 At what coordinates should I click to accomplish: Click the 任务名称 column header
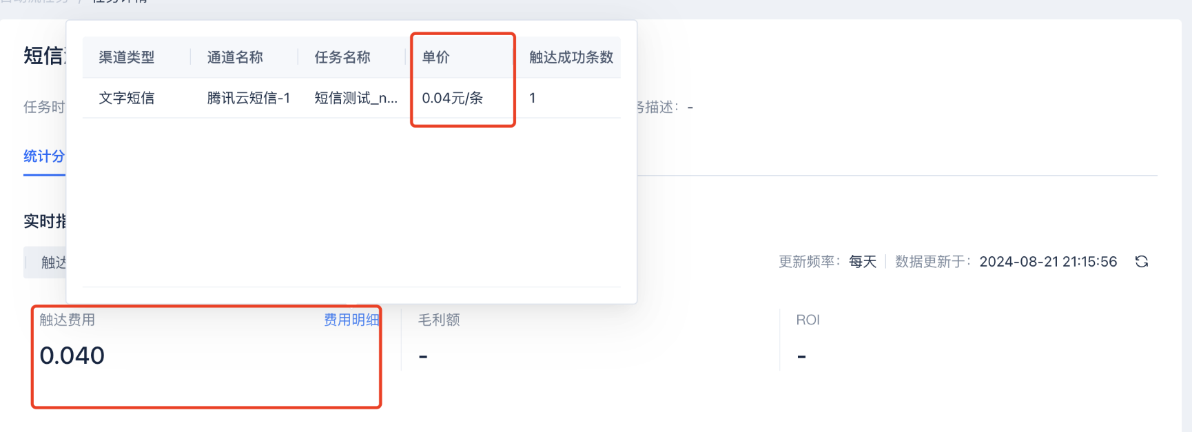click(342, 57)
